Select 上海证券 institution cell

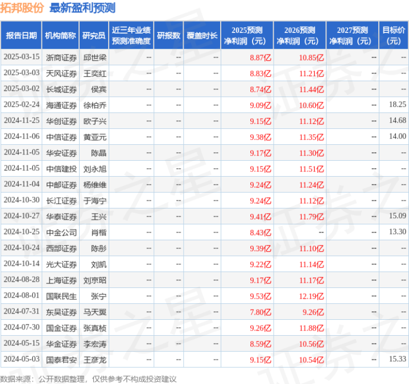pos(61,280)
